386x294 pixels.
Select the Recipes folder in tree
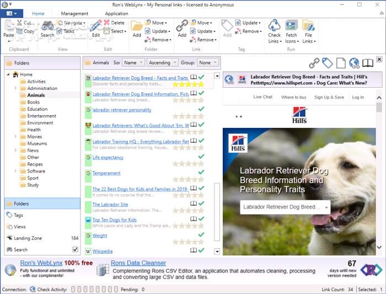coord(35,164)
